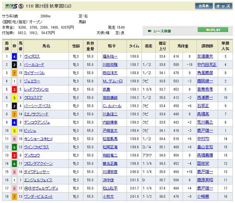The height and width of the screenshot is (203, 235).
Task: Open jockey 戸崎圭太 profile link
Action: point(110,131)
